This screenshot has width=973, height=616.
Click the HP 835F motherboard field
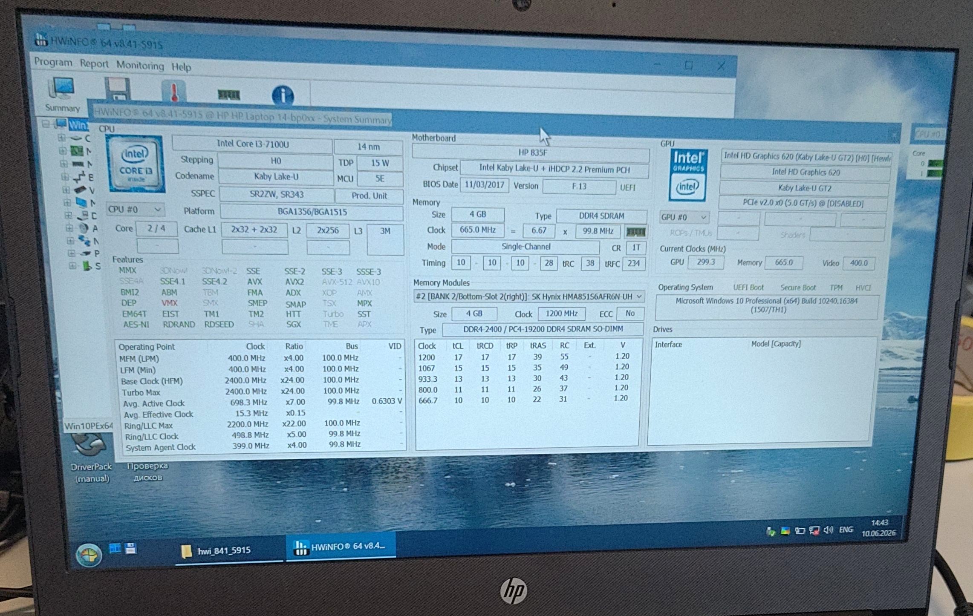[531, 153]
